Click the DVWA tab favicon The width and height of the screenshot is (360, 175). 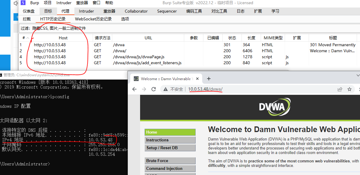136,79
